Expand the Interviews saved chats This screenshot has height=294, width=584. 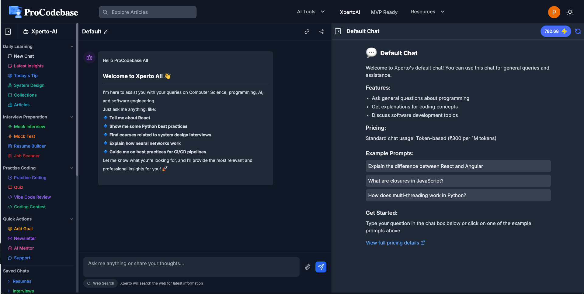pos(21,291)
